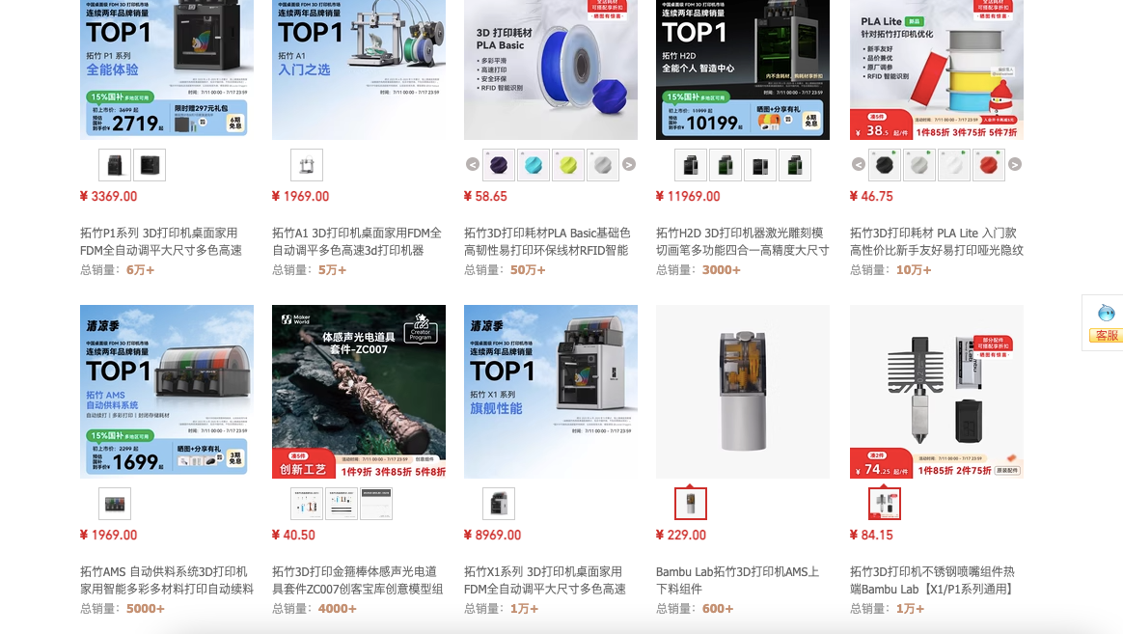Open the 拓竹P1系列 全能体验 product image
This screenshot has height=634, width=1123.
pyautogui.click(x=167, y=69)
